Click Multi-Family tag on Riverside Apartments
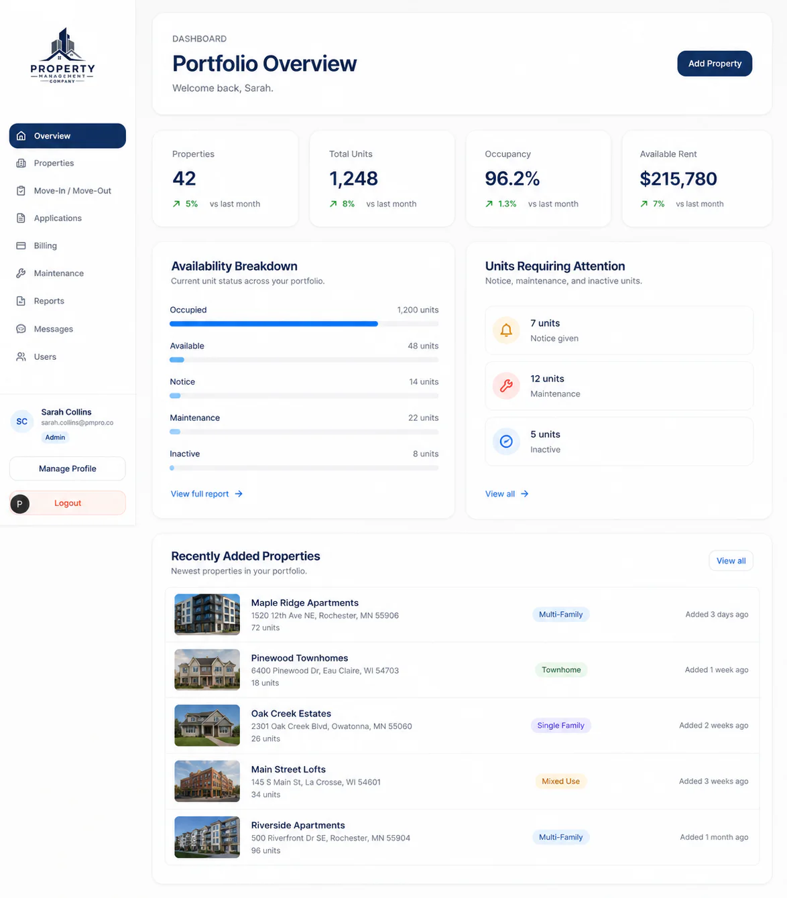 [561, 837]
